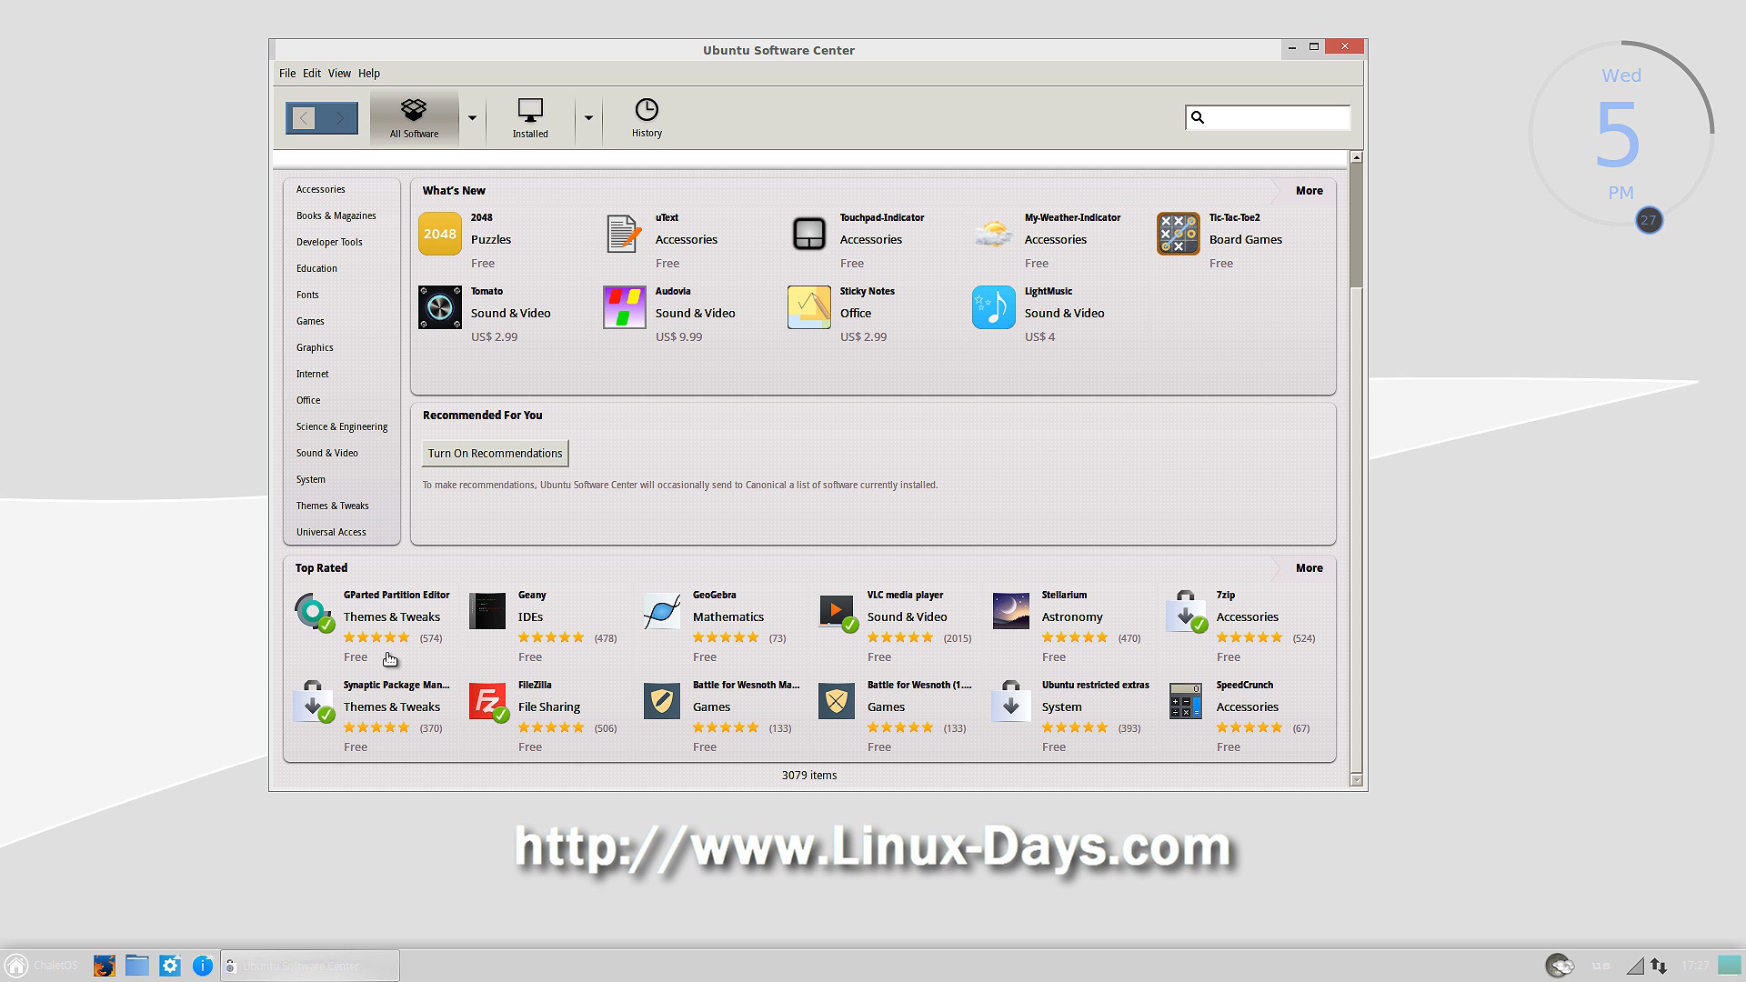This screenshot has width=1746, height=982.
Task: Open the uText app icon
Action: [x=625, y=234]
